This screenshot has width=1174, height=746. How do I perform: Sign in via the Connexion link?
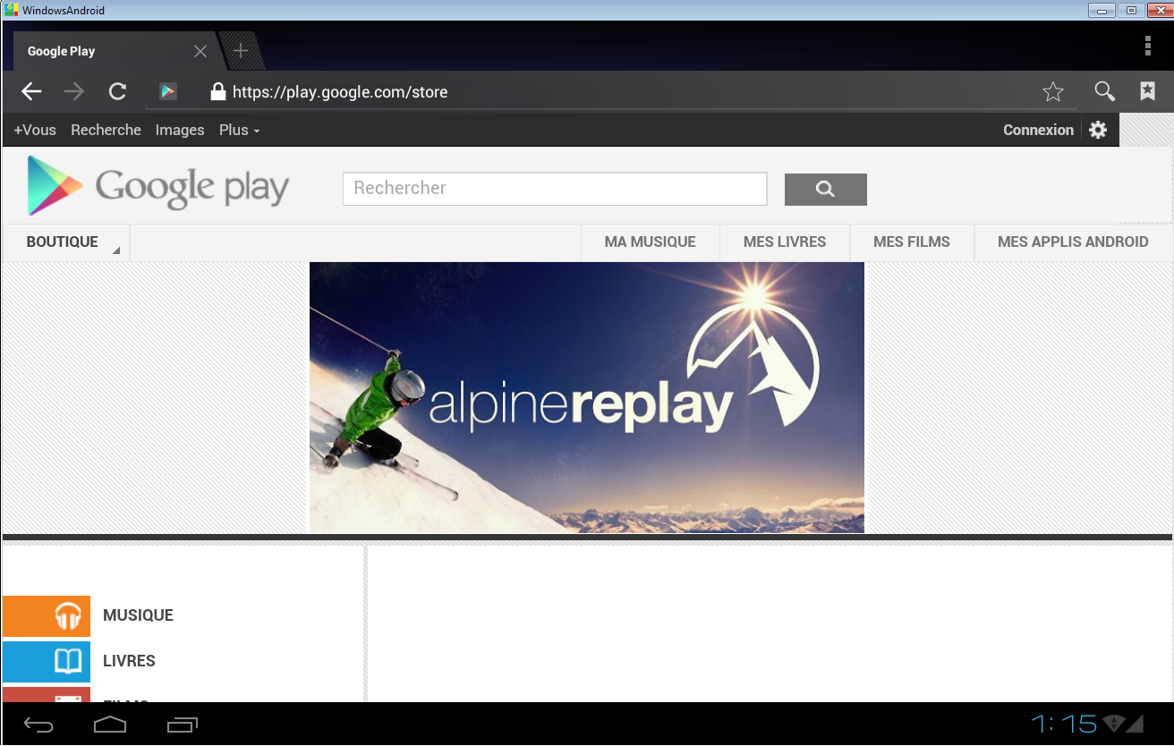tap(1038, 130)
